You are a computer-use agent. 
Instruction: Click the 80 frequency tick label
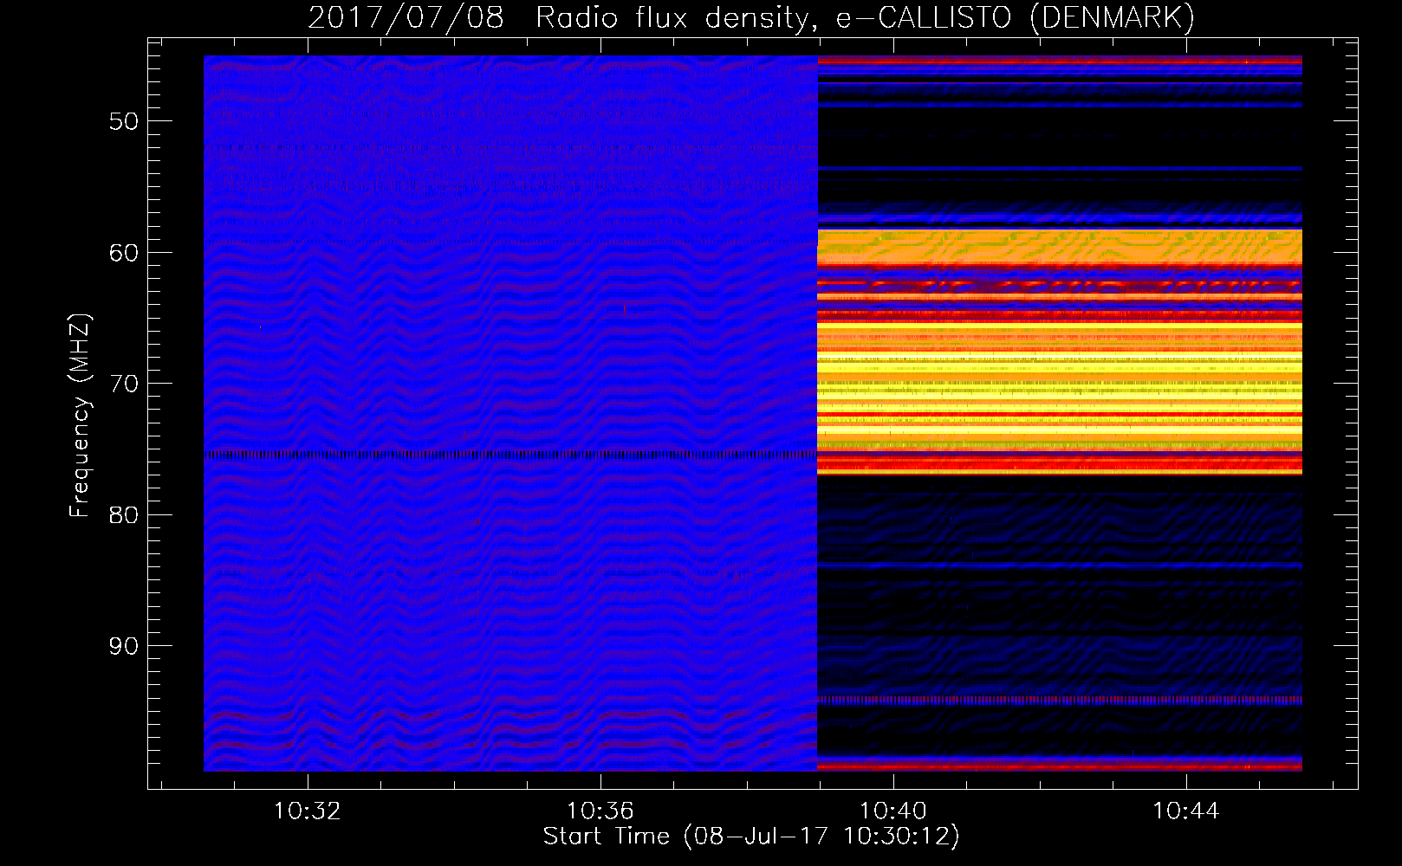coord(124,515)
